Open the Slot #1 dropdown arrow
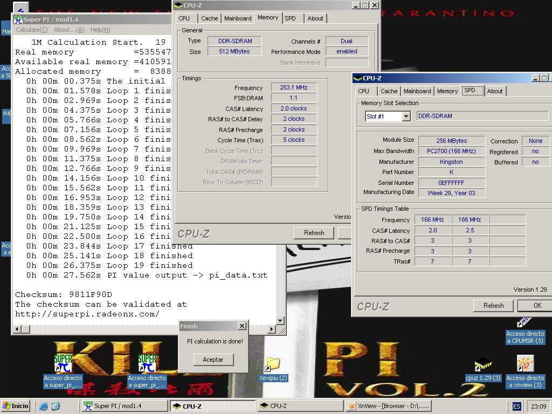The width and height of the screenshot is (552, 414). pyautogui.click(x=406, y=116)
